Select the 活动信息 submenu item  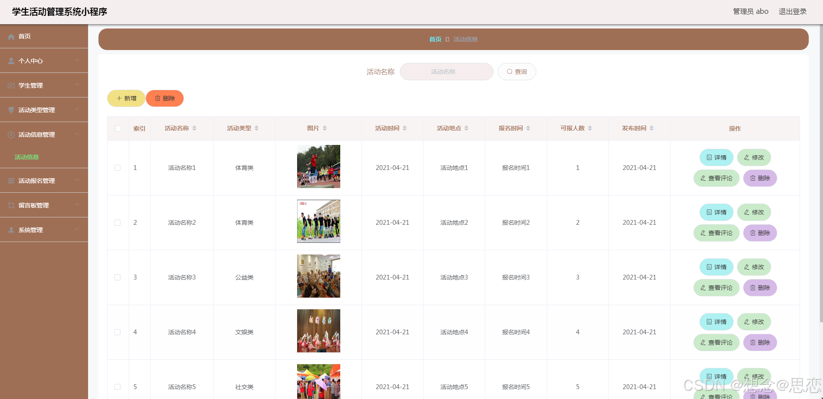click(27, 157)
